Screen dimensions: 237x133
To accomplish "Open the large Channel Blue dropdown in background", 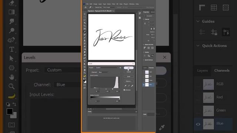I will click(67, 85).
